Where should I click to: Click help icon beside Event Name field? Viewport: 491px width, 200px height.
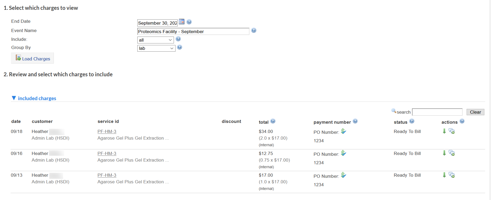tap(254, 30)
